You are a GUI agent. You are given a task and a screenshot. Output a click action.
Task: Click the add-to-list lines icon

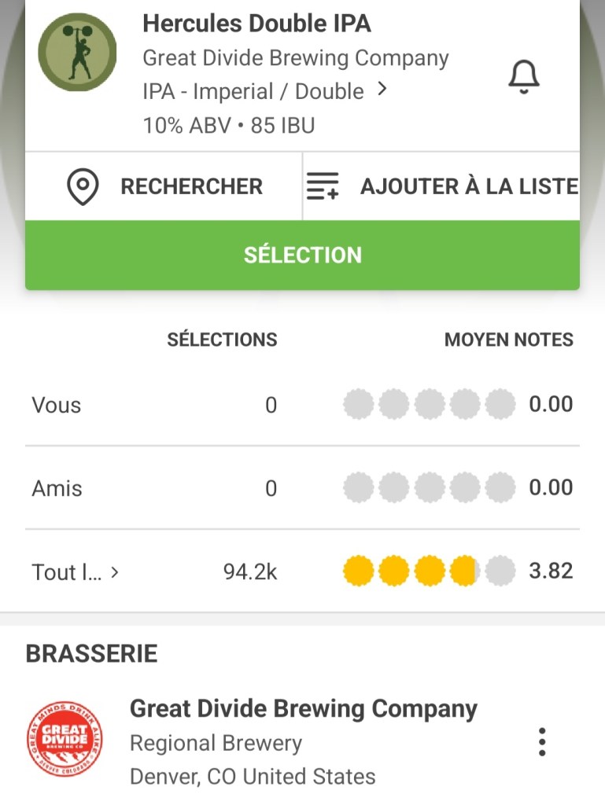323,187
